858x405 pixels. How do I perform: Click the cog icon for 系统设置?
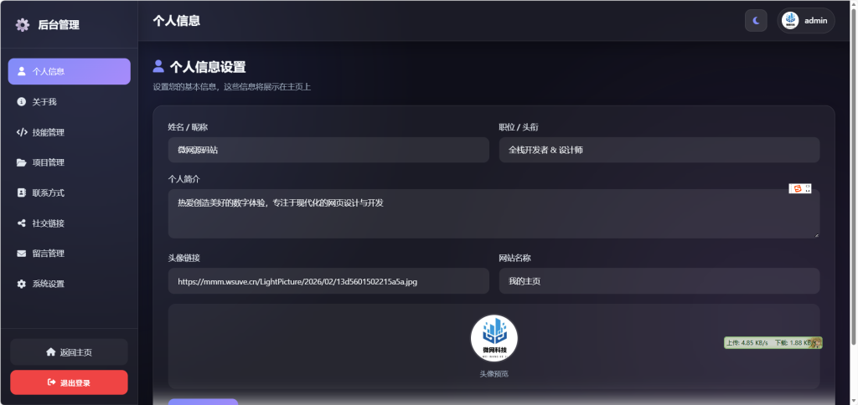(21, 284)
